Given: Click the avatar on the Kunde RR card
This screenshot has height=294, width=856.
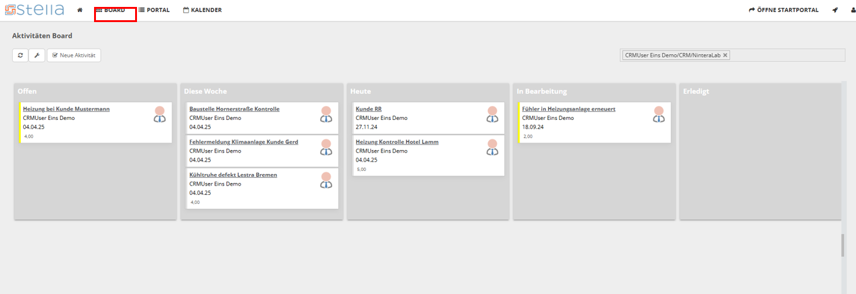Looking at the screenshot, I should pyautogui.click(x=492, y=114).
